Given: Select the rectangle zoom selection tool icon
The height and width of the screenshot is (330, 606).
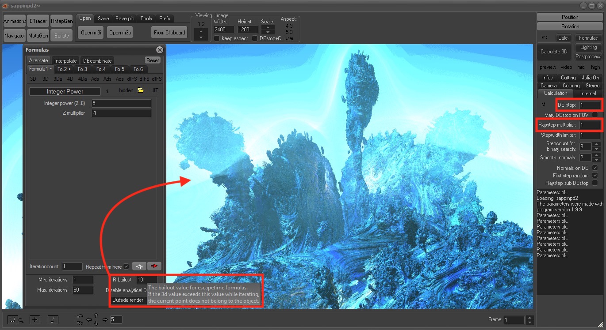Looking at the screenshot, I should [x=13, y=320].
